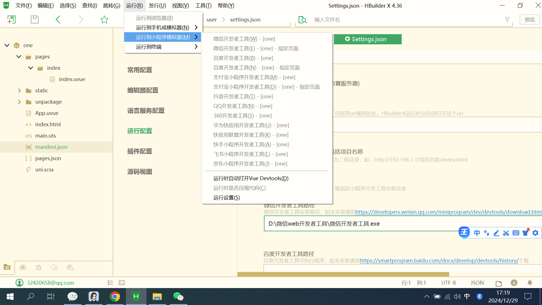Click the JSON language indicator

pos(477,283)
